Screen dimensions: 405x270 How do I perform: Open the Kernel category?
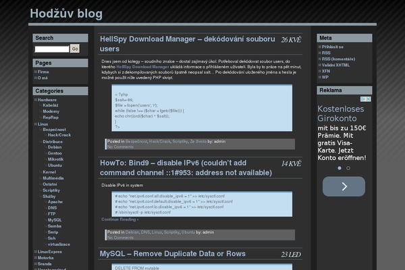(x=49, y=172)
